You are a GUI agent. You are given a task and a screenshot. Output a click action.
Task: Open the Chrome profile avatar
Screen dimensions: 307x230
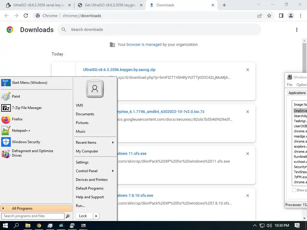click(291, 16)
